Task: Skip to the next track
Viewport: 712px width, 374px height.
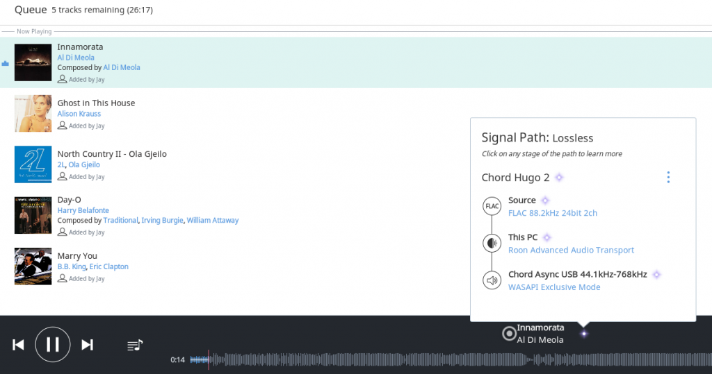Action: pos(87,345)
